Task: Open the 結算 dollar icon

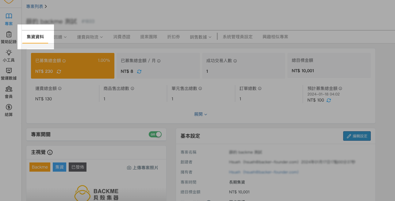Action: 9,107
